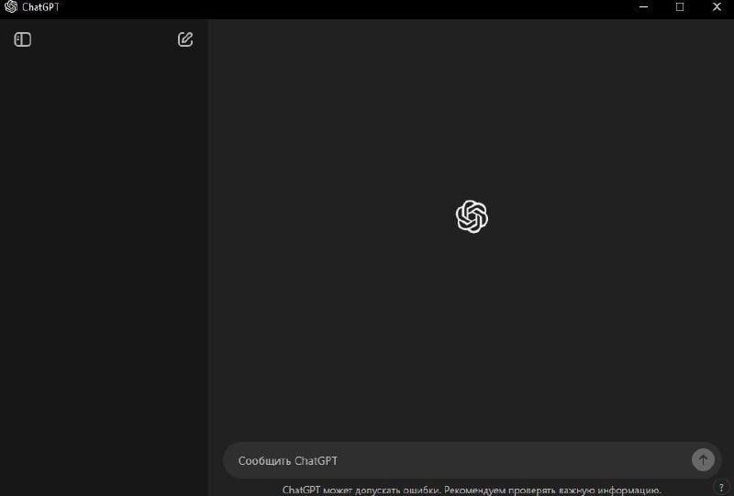Close the ChatGPT window

pos(717,7)
